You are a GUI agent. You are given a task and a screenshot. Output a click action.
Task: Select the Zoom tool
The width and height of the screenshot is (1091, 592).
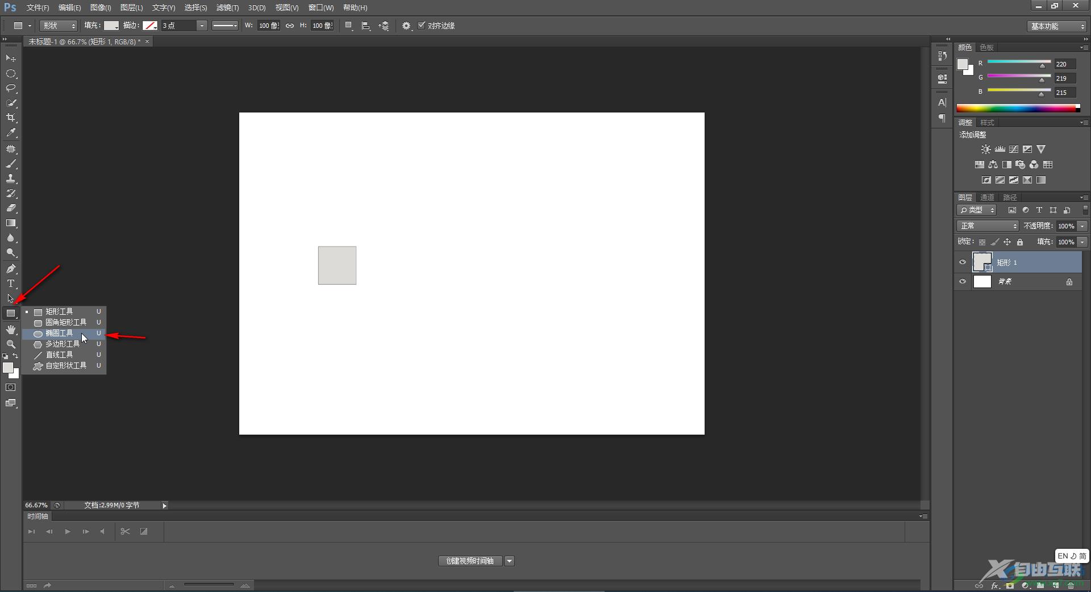11,344
